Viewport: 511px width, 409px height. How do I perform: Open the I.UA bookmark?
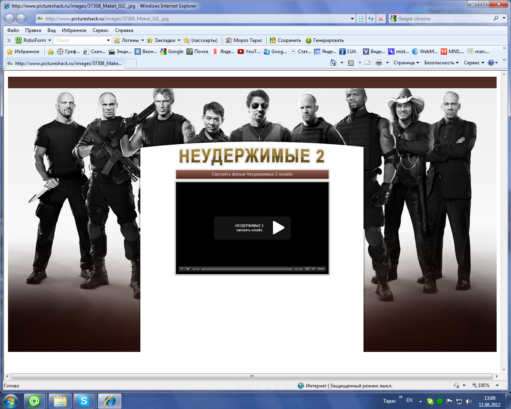pyautogui.click(x=348, y=52)
